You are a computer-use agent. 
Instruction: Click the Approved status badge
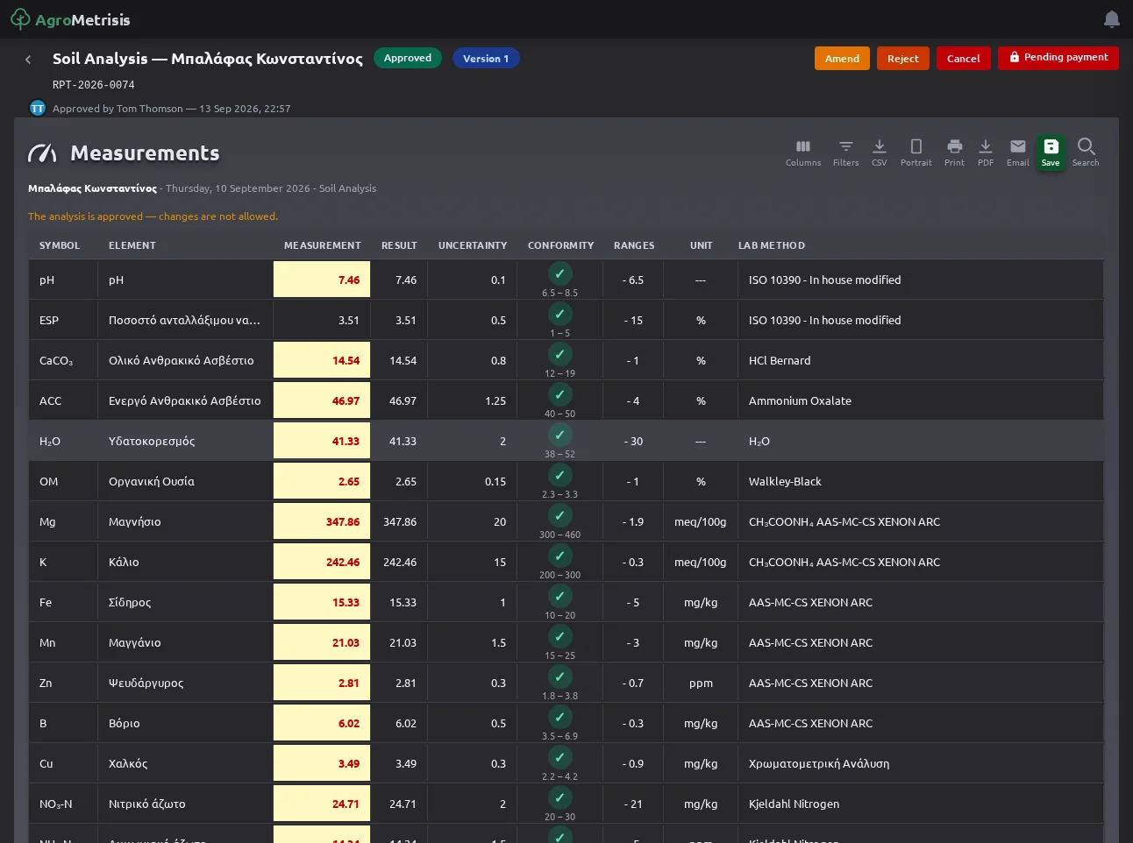[407, 58]
